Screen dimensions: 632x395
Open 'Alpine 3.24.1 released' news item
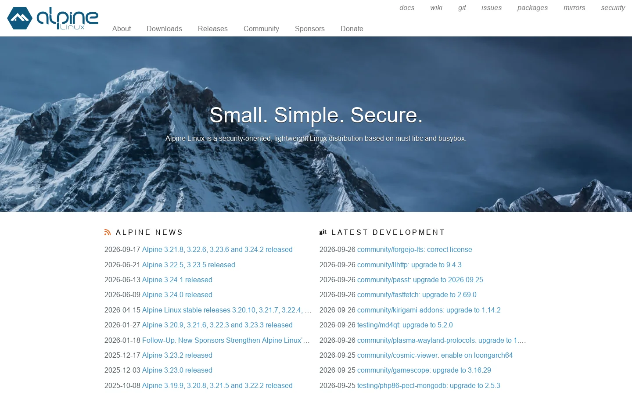177,280
